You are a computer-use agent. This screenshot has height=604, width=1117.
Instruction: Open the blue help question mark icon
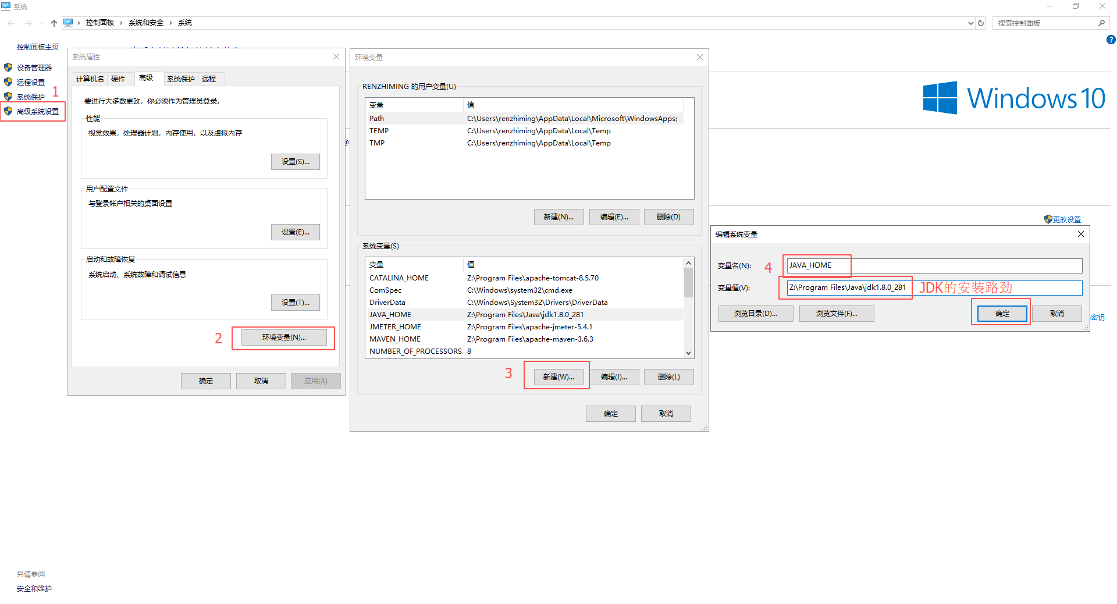[1111, 40]
